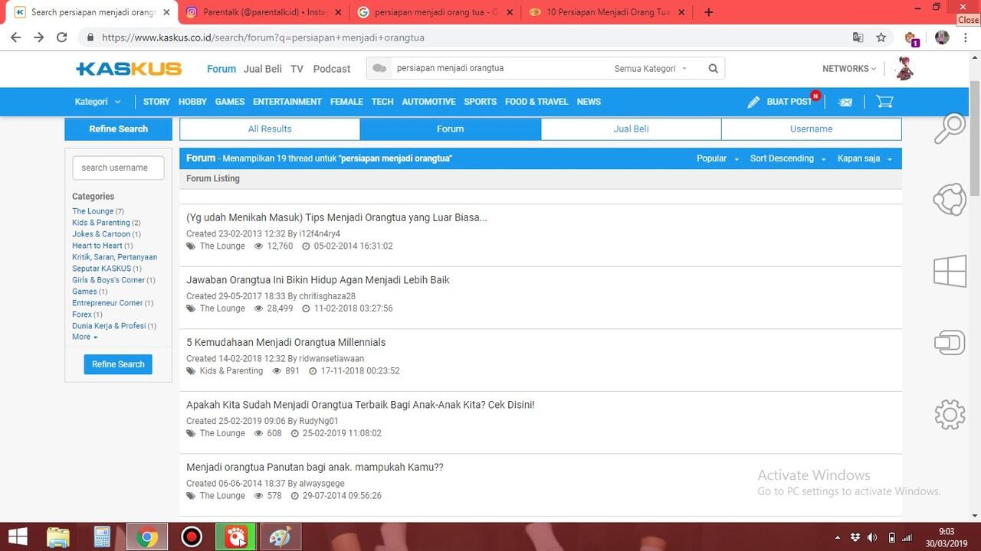Screen dimensions: 981x551
Task: Click author name ridwansetiawaan
Action: [331, 359]
